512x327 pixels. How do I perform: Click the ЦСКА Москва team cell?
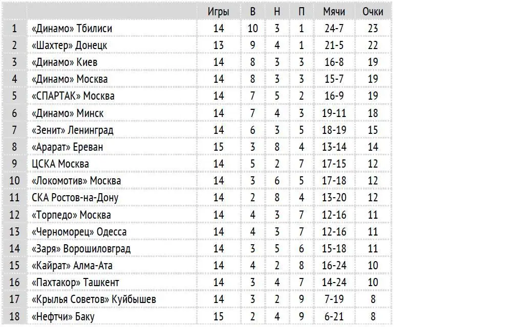pos(60,164)
